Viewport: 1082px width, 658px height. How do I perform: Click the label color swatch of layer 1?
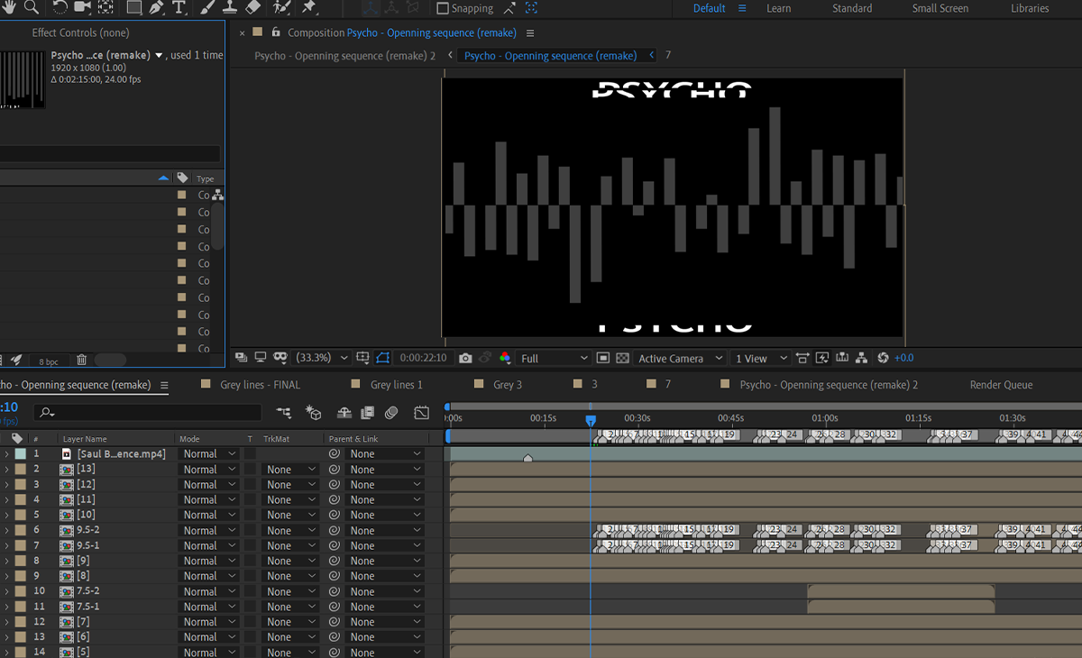(x=21, y=454)
